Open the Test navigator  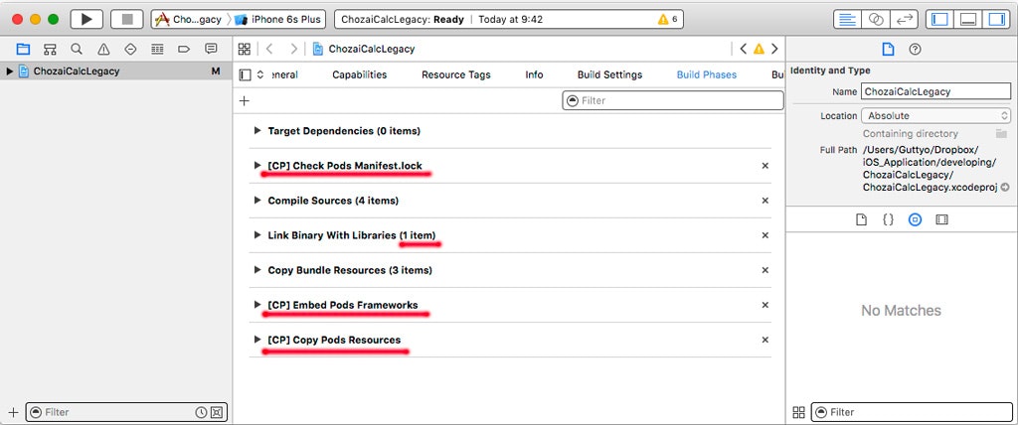(130, 49)
